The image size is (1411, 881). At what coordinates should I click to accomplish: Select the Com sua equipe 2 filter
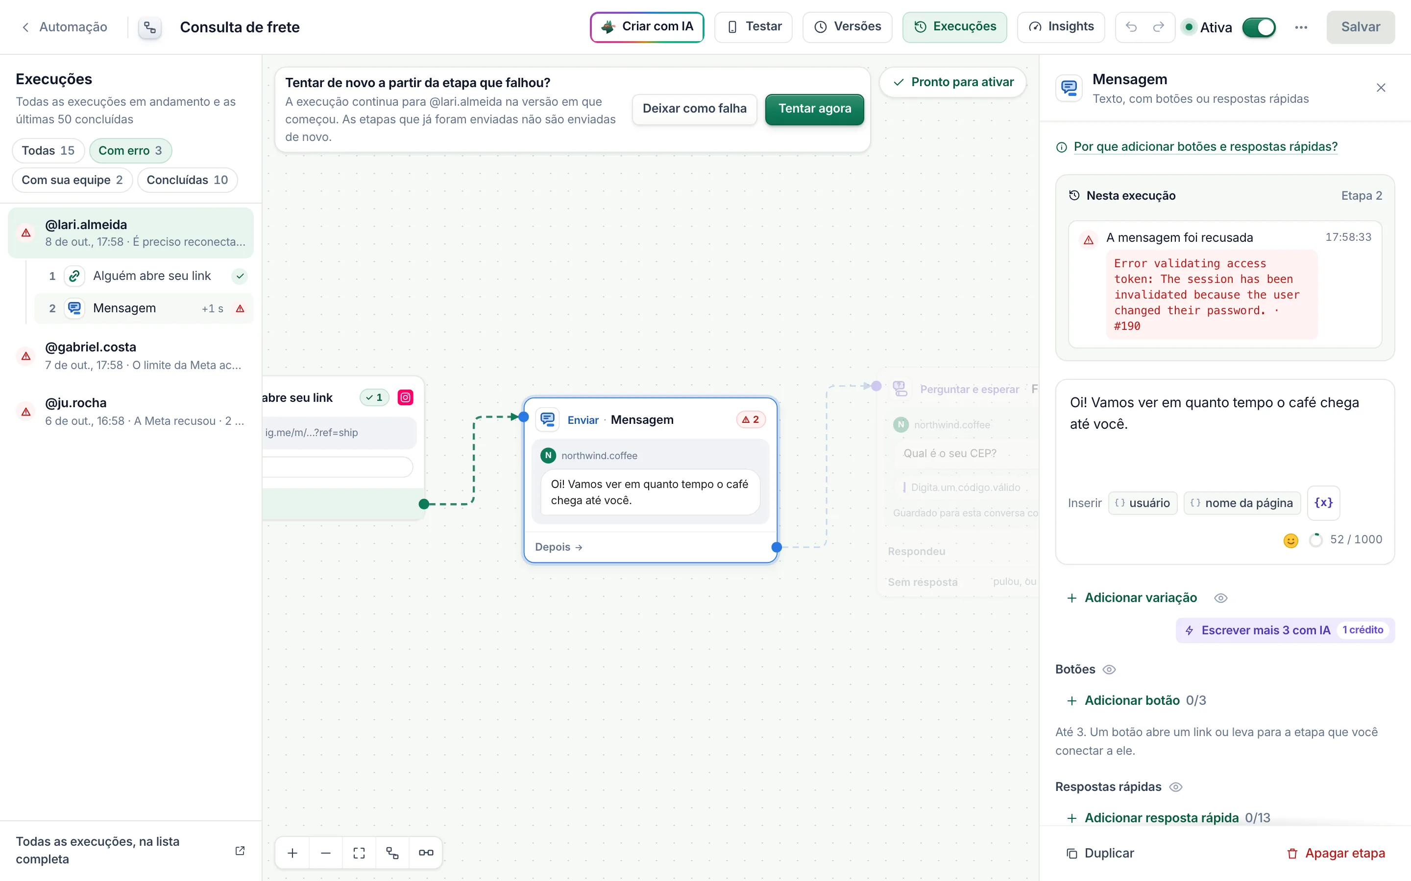click(x=73, y=180)
